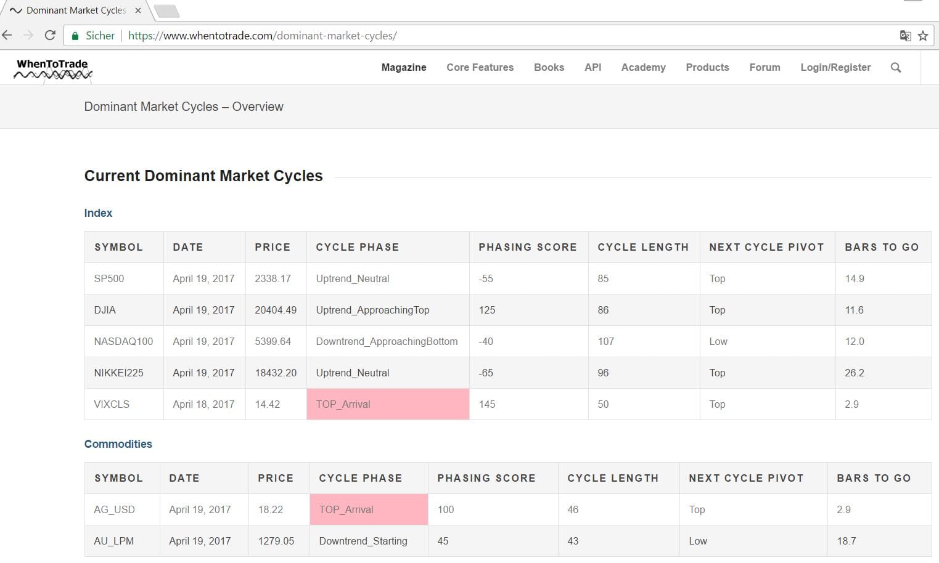The image size is (939, 563).
Task: Switch to the Dominant Market Cycles tab
Action: (74, 10)
